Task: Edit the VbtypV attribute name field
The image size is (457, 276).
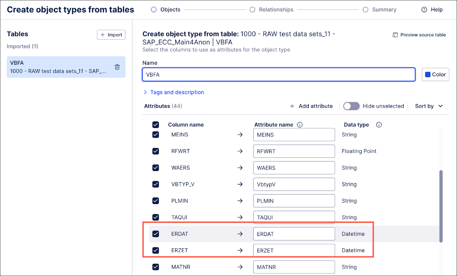Action: (x=294, y=184)
